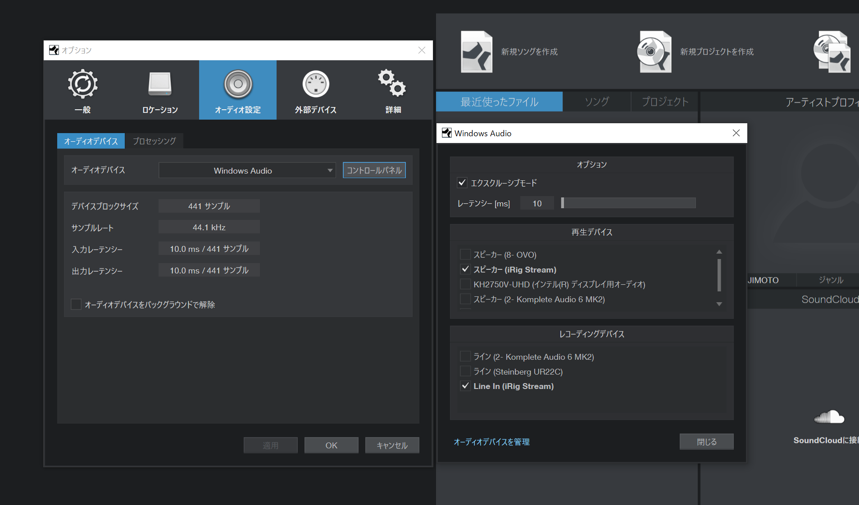
Task: Open the 詳細 gears options page
Action: point(393,90)
